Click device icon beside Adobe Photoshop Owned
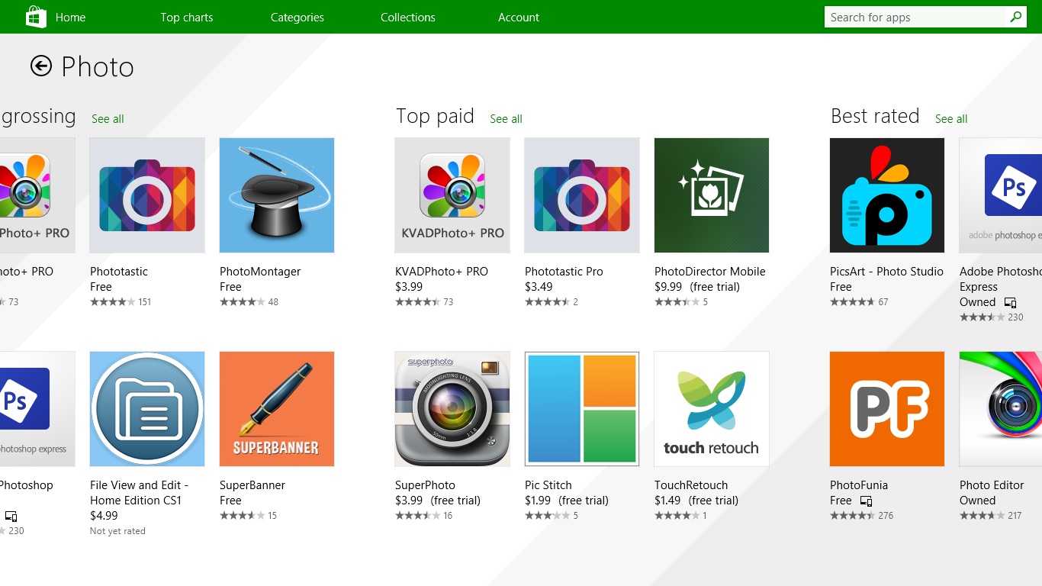The height and width of the screenshot is (586, 1042). coord(1010,303)
